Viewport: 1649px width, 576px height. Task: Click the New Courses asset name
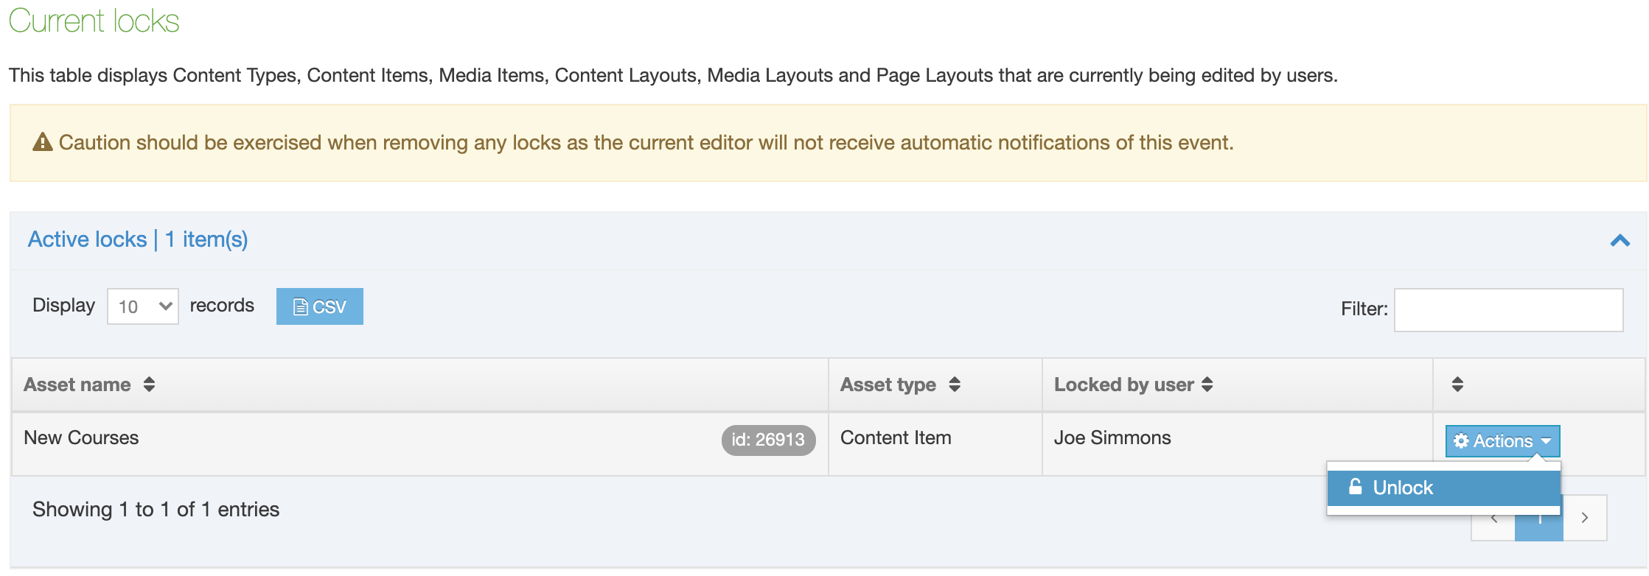(x=81, y=438)
